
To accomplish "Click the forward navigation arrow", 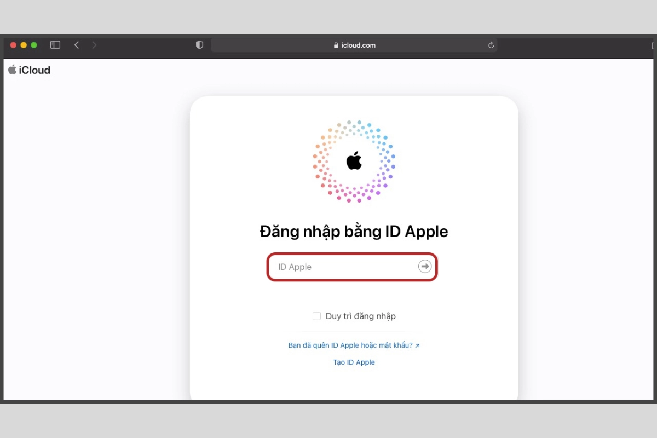I will (94, 45).
